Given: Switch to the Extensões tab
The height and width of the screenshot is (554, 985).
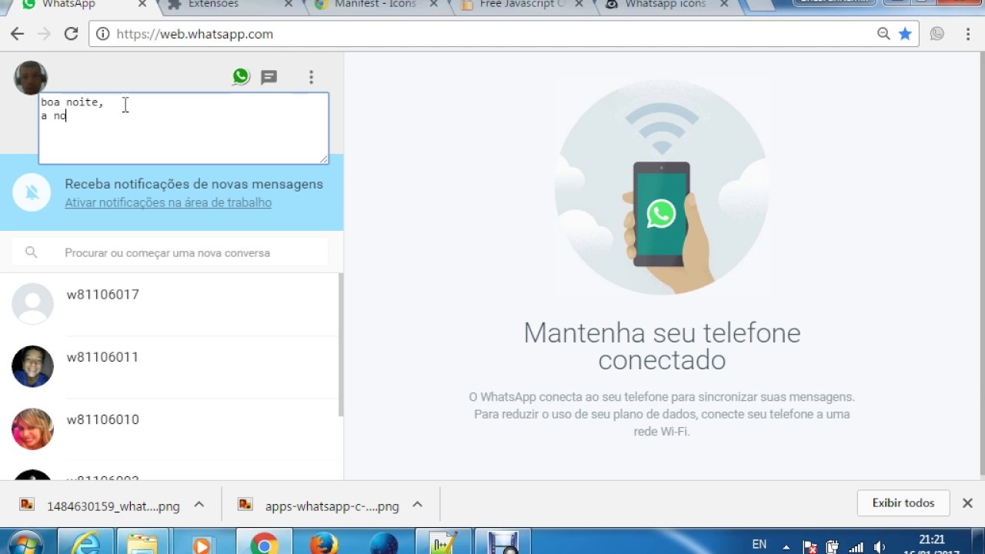Looking at the screenshot, I should [213, 5].
